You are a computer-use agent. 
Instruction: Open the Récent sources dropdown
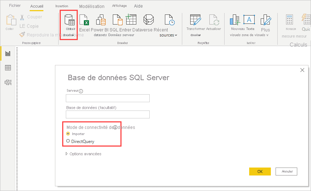click(x=169, y=35)
